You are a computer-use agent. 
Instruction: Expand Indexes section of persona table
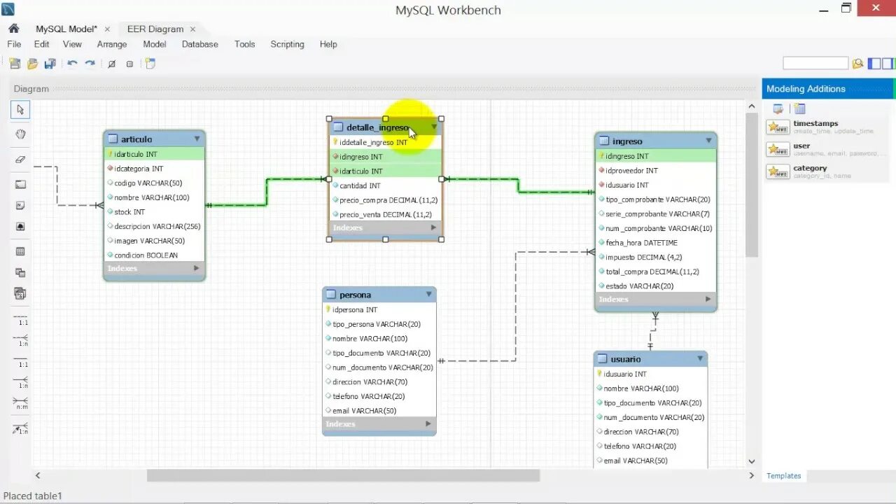coord(428,423)
